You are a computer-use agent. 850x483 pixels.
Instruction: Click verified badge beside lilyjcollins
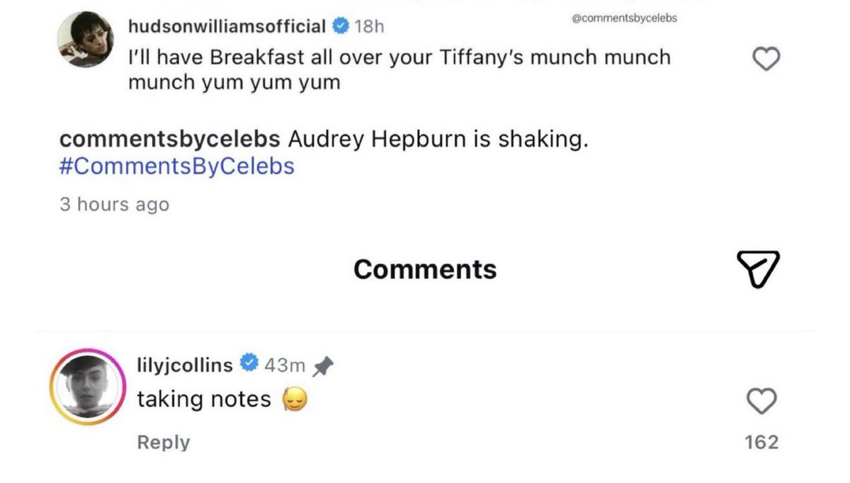(249, 364)
